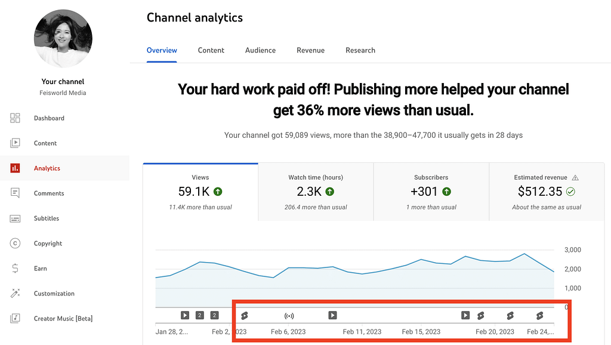This screenshot has width=611, height=345.
Task: Select the Watch time (hours) metric card
Action: (x=316, y=192)
